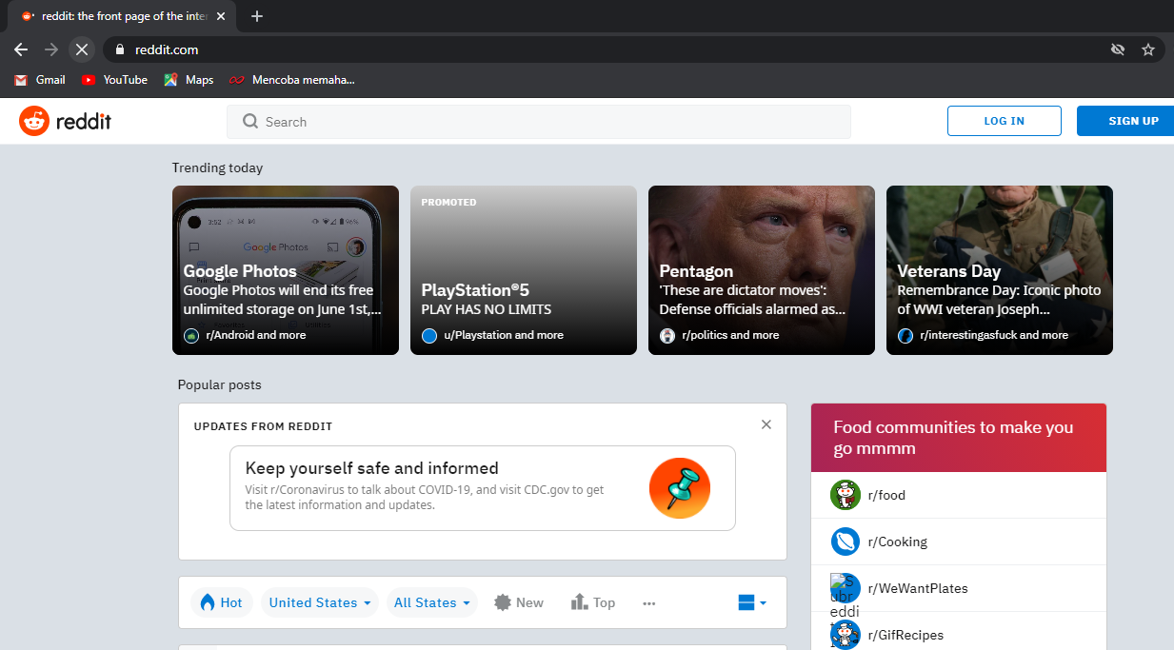
Task: Click the padlock site info icon
Action: tap(120, 49)
